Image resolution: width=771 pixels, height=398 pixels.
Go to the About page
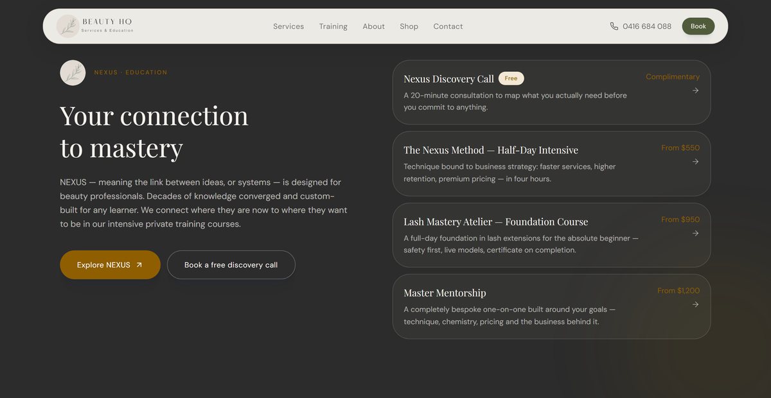pyautogui.click(x=373, y=26)
